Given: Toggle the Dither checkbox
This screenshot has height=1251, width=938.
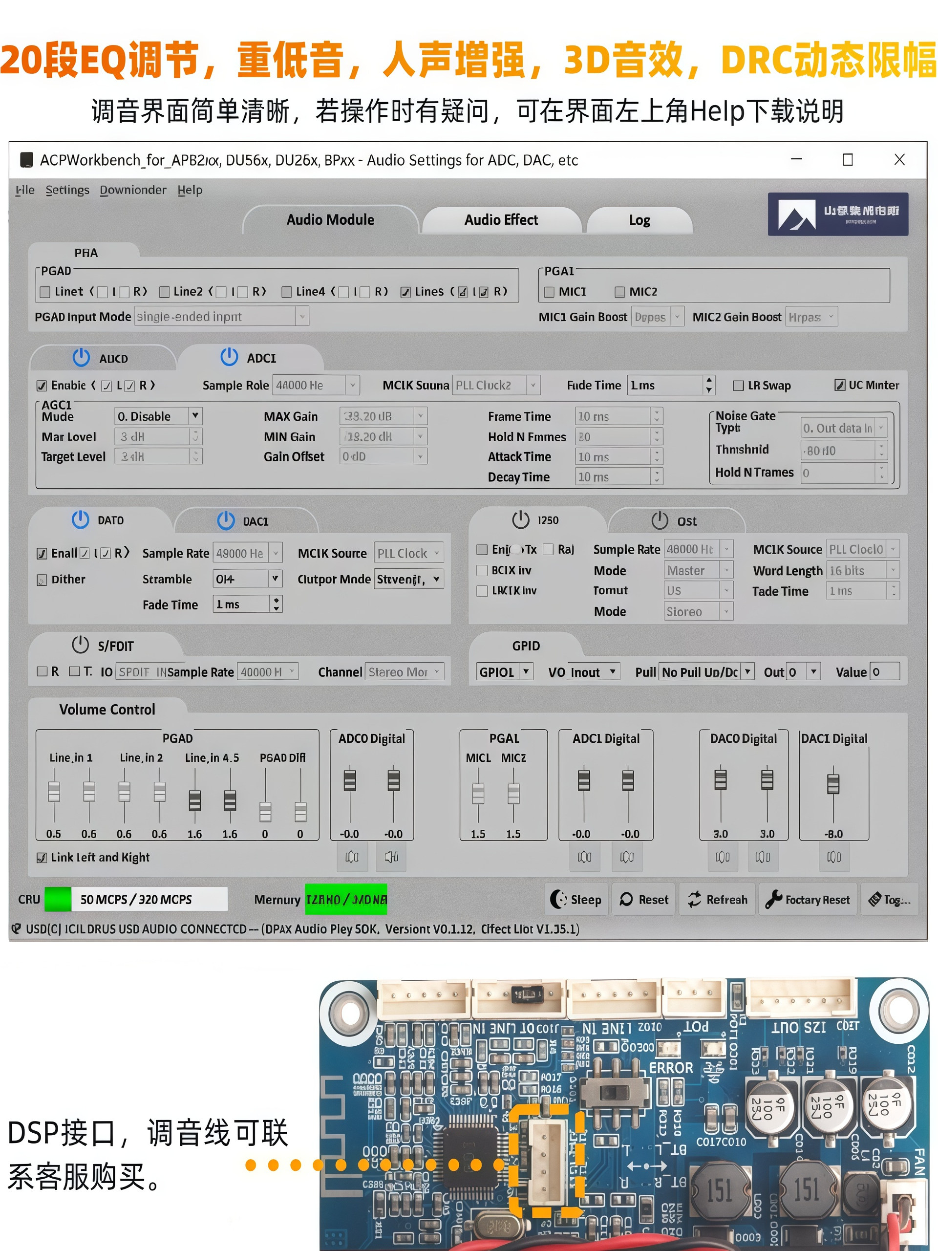Looking at the screenshot, I should point(42,580).
